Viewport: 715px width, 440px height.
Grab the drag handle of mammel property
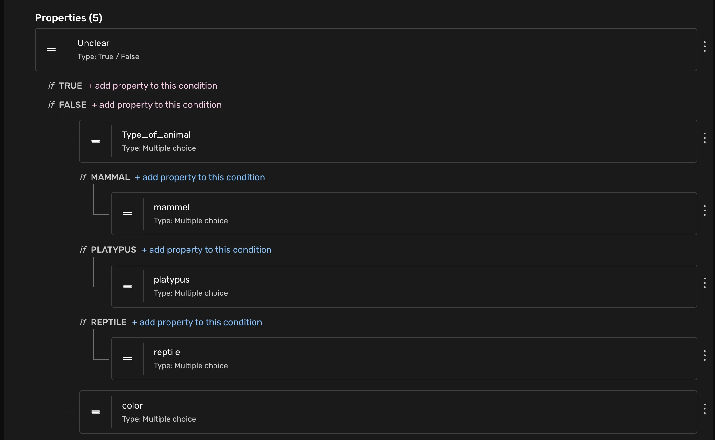[127, 214]
